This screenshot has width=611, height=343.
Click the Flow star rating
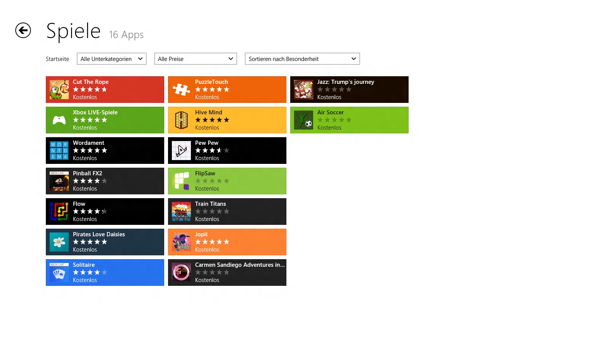click(x=90, y=212)
